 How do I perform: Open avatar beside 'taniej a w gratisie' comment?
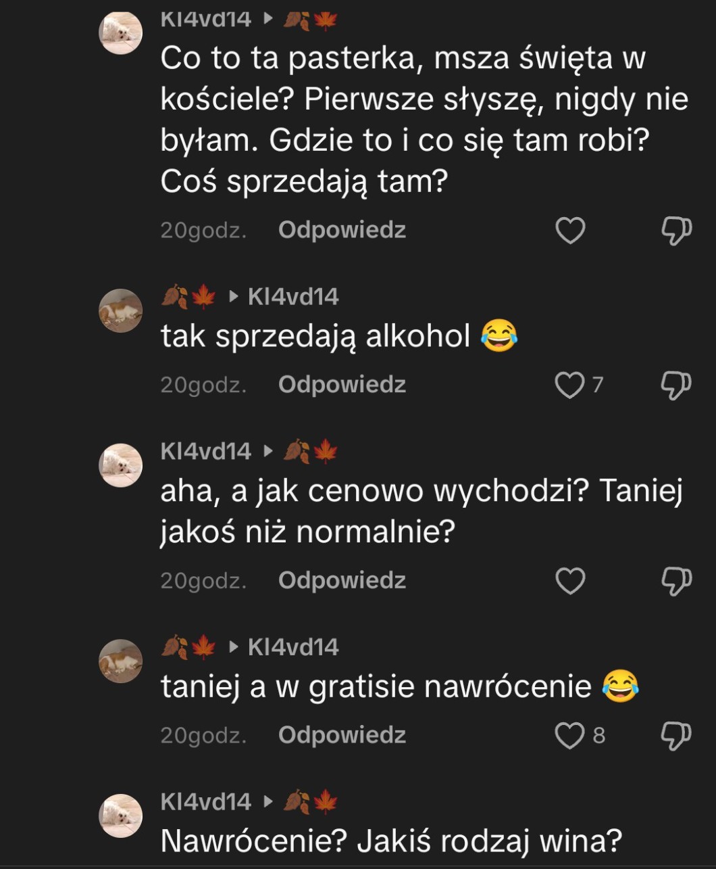[x=121, y=661]
